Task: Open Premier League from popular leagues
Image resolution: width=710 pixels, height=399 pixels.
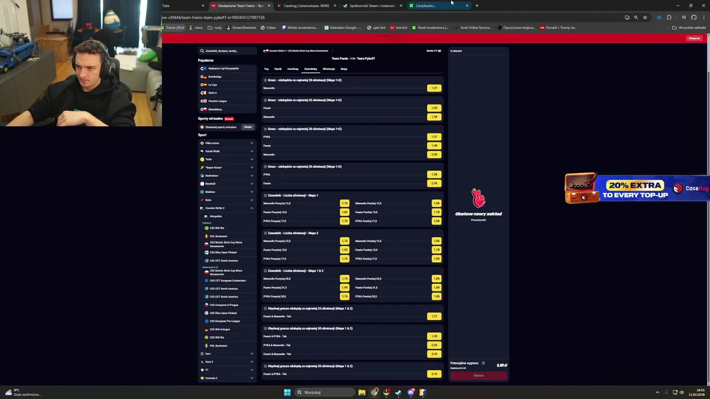Action: 227,101
